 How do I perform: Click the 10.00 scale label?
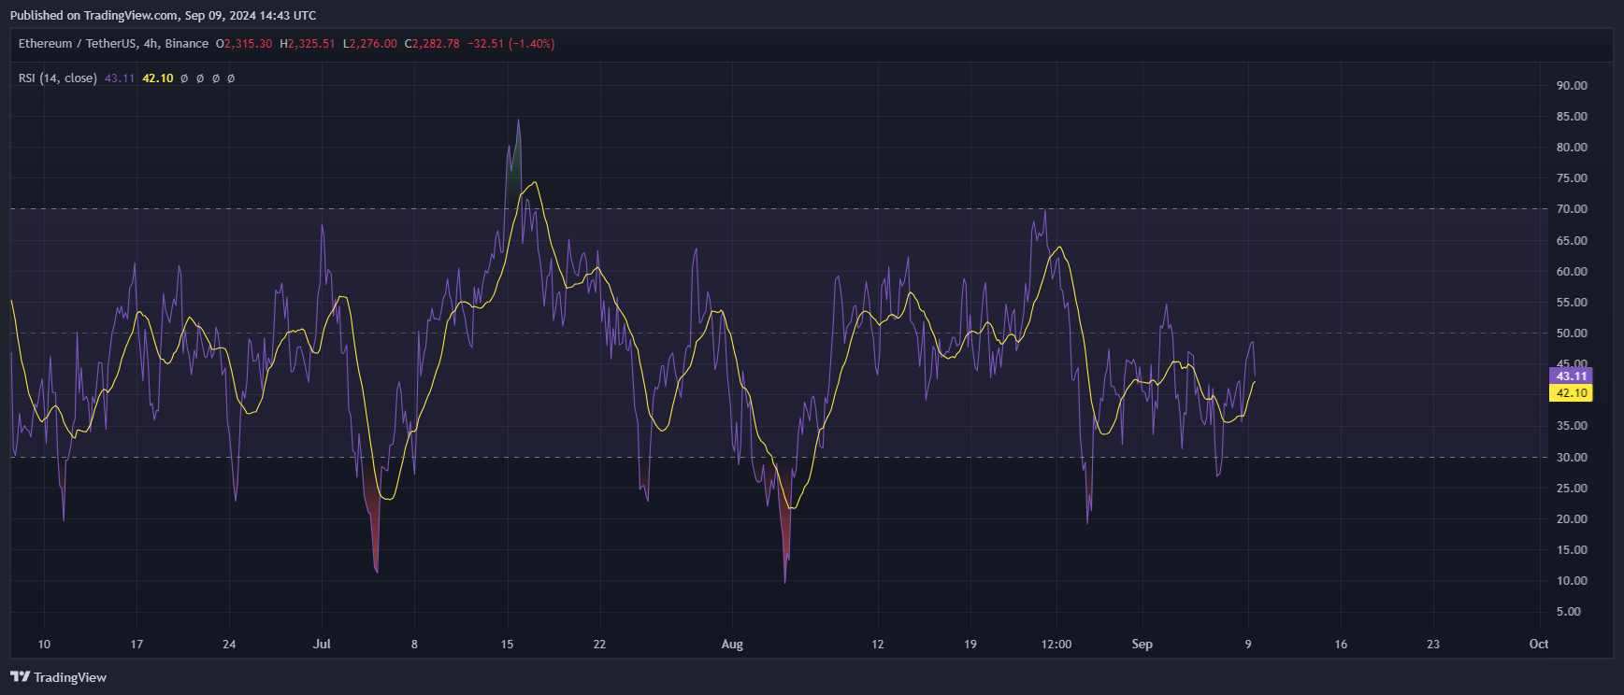point(1572,581)
